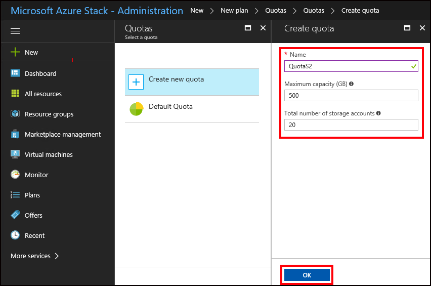
Task: Click the Monitor gauge icon
Action: 15,175
